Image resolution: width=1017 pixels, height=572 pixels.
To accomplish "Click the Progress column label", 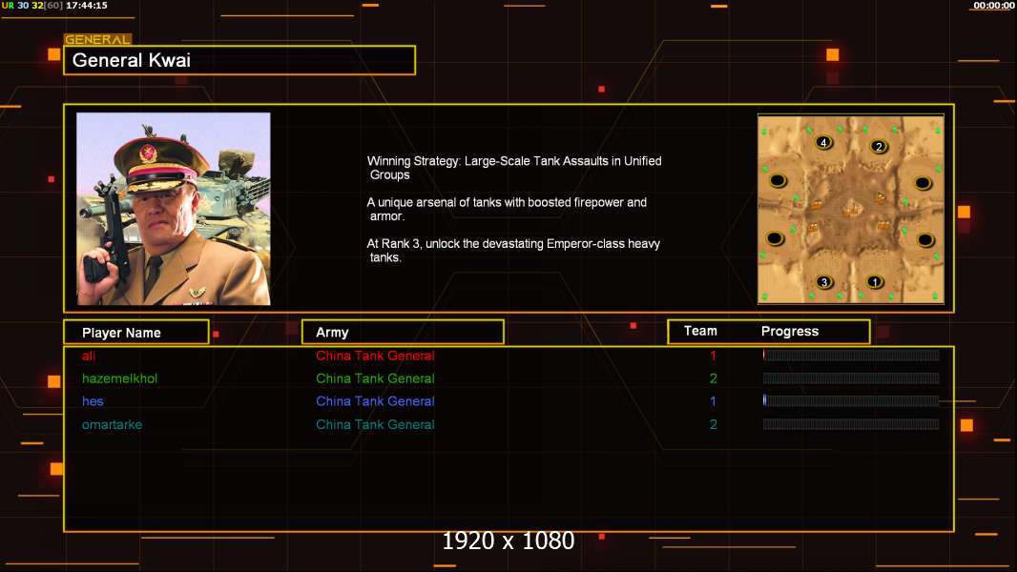I will point(789,331).
